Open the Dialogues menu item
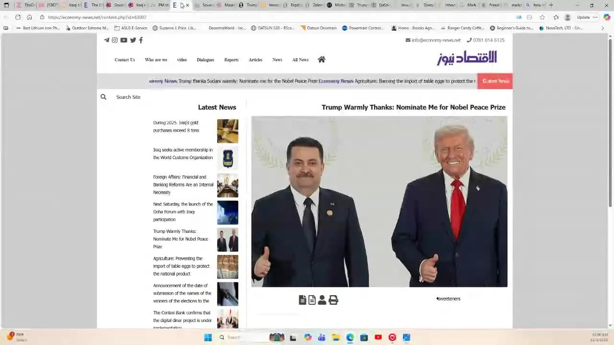The width and height of the screenshot is (614, 345). tap(205, 60)
